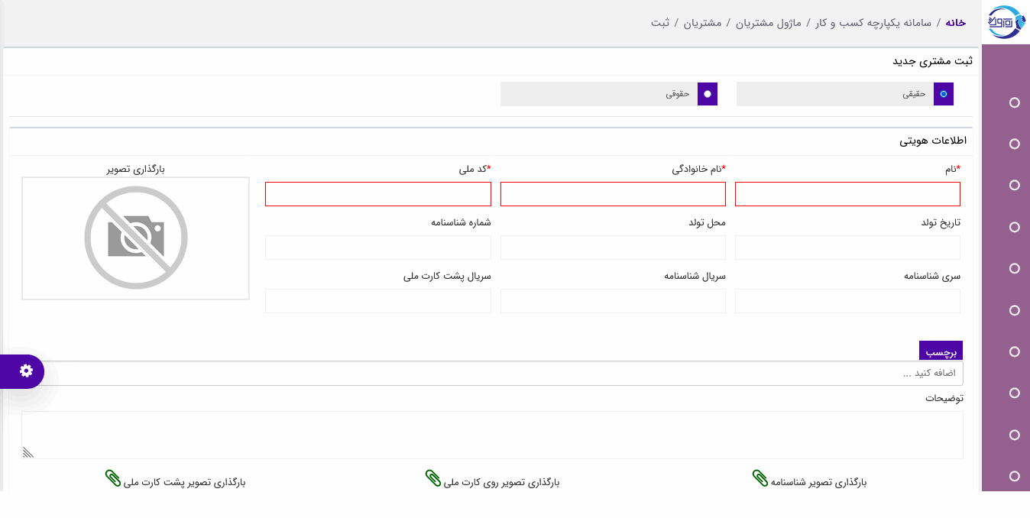Viewport: 1030px width, 518px height.
Task: Click the crossed-out camera image placeholder
Action: pos(135,238)
